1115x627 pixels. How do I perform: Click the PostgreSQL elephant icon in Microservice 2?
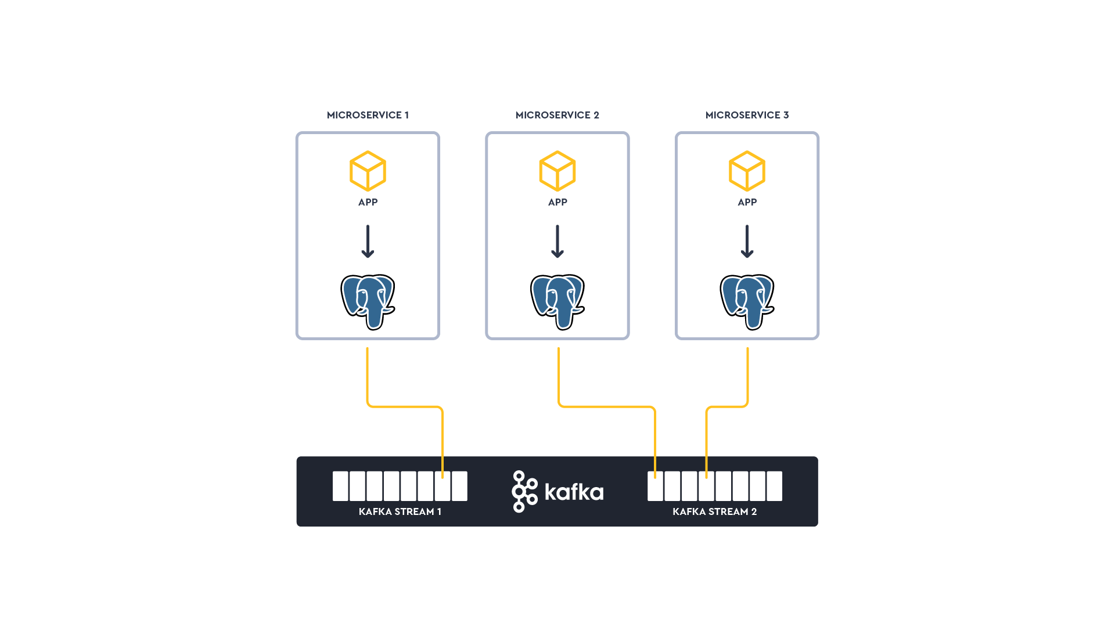click(557, 298)
